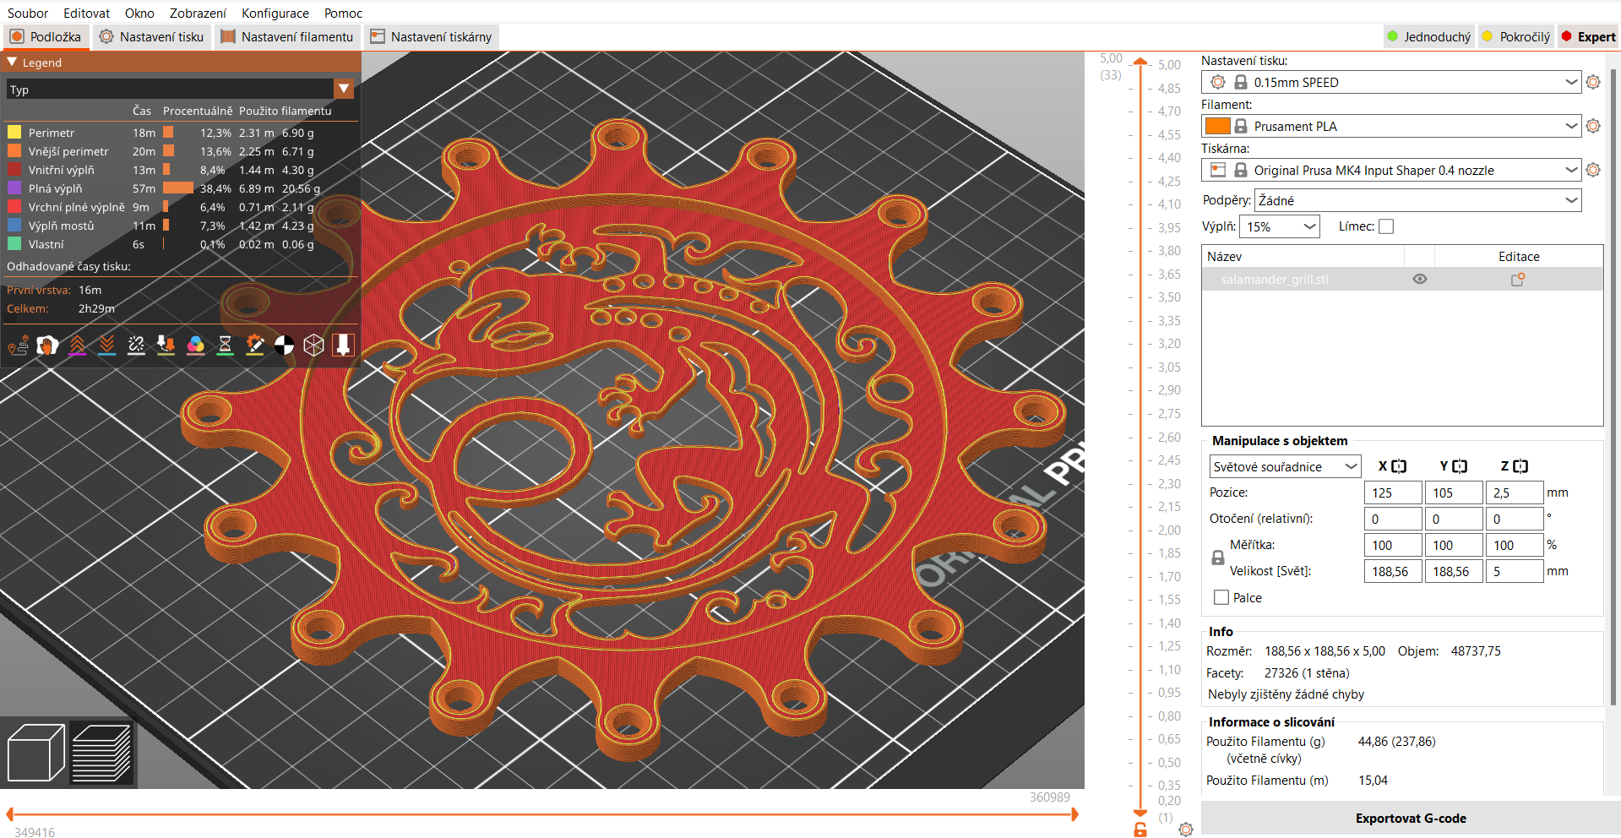Toggle visibility eye for salamander_grill.stl
The image size is (1621, 838).
pos(1420,280)
